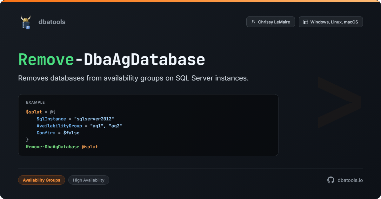This screenshot has width=381, height=199.
Task: Open the Chrissy LeMaire author badge
Action: [x=271, y=22]
